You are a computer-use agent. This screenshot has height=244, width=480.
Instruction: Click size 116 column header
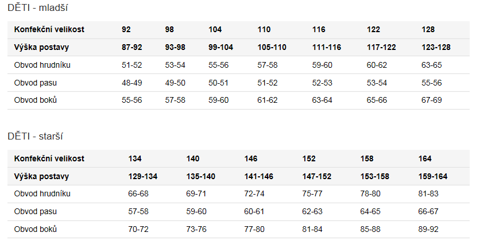(x=319, y=29)
